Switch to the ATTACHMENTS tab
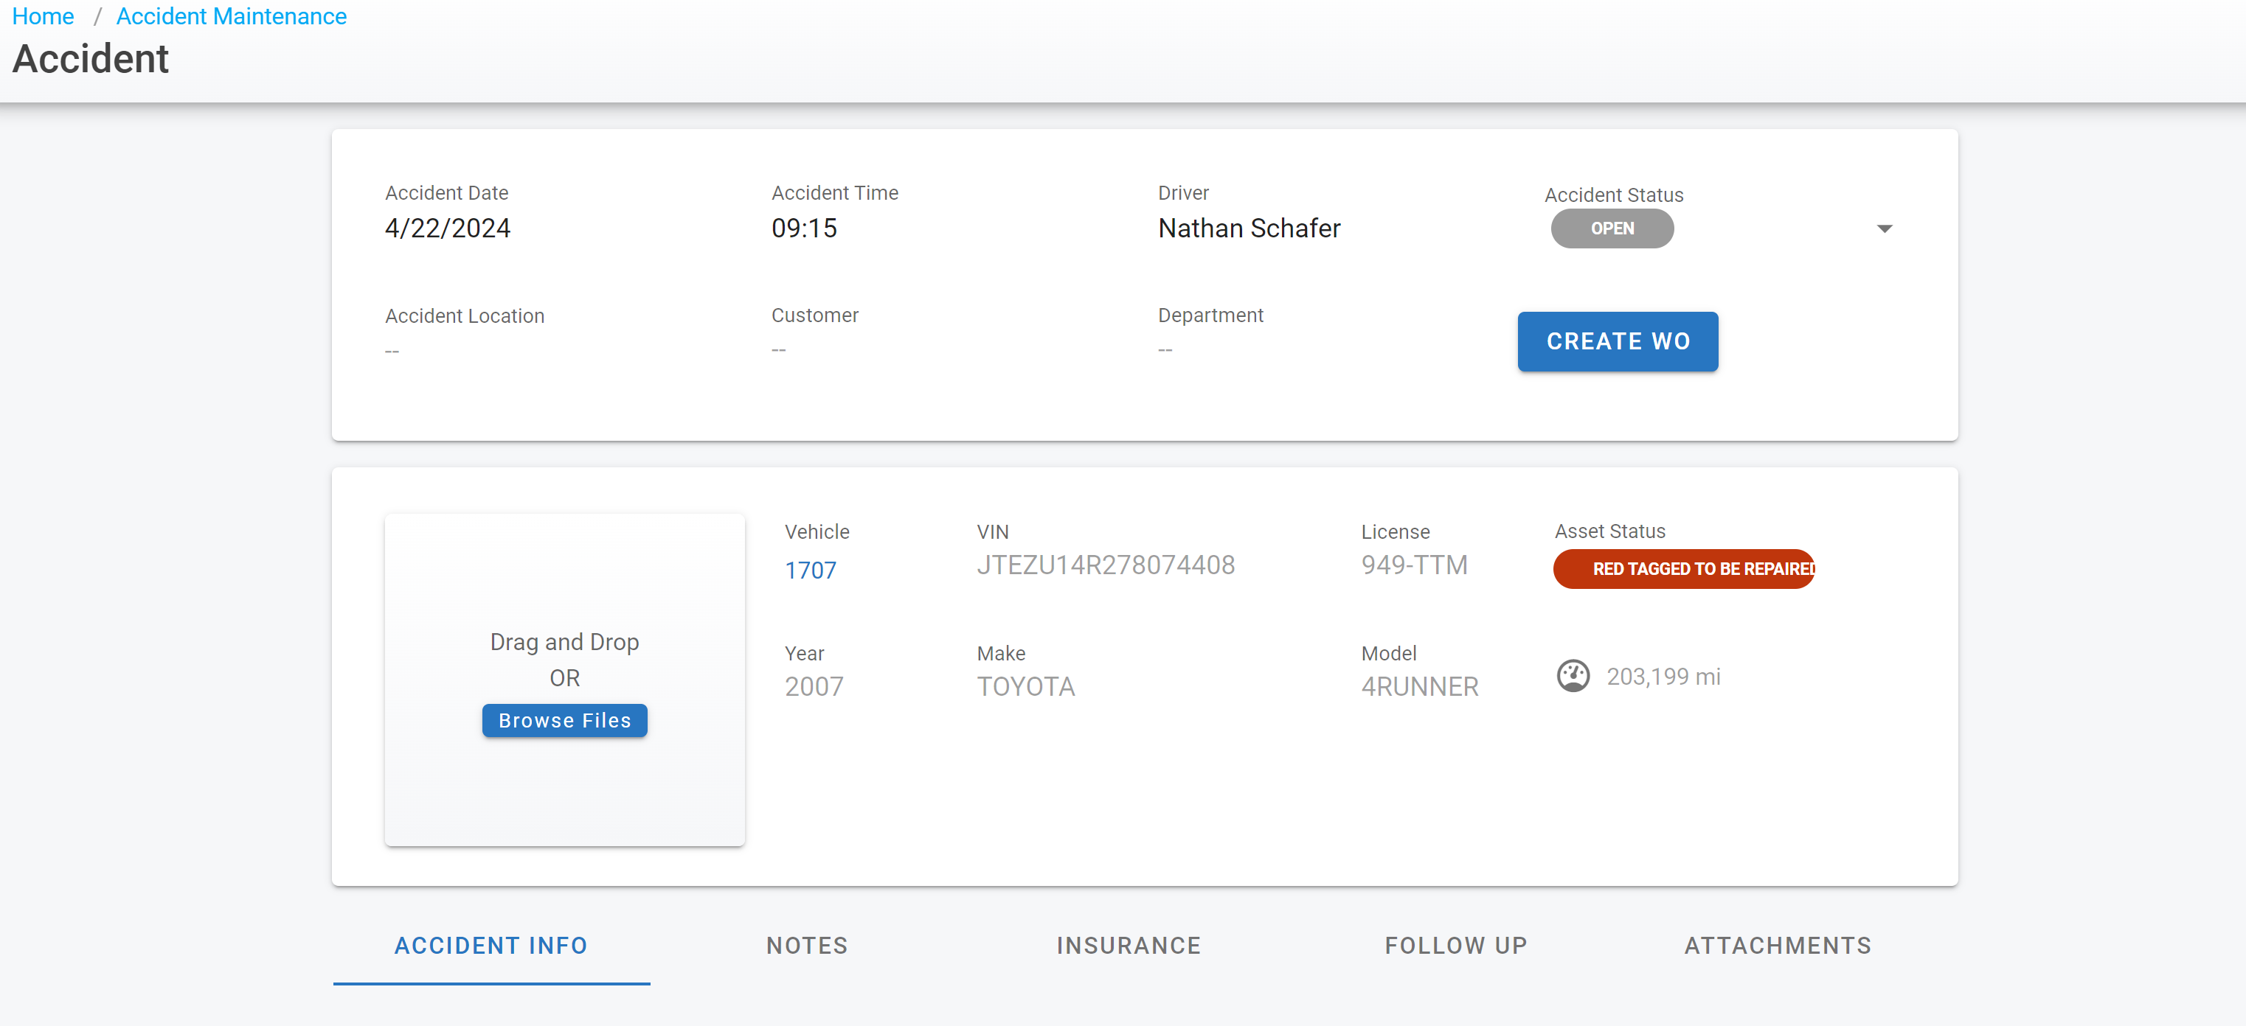The image size is (2246, 1026). 1777,945
